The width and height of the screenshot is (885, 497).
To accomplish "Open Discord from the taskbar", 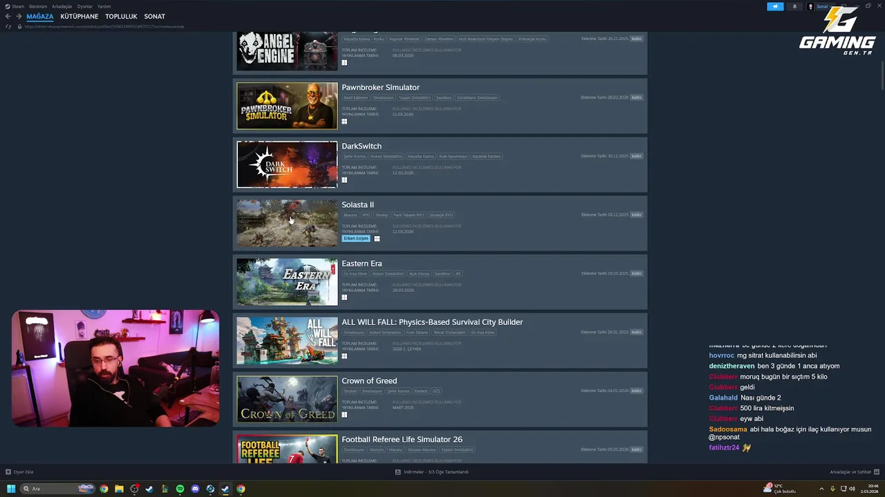I will [195, 489].
